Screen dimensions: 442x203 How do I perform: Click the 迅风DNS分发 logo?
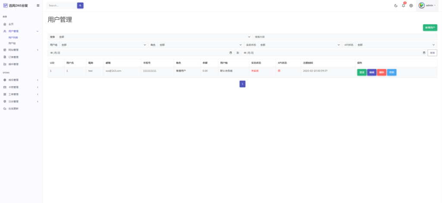[16, 6]
